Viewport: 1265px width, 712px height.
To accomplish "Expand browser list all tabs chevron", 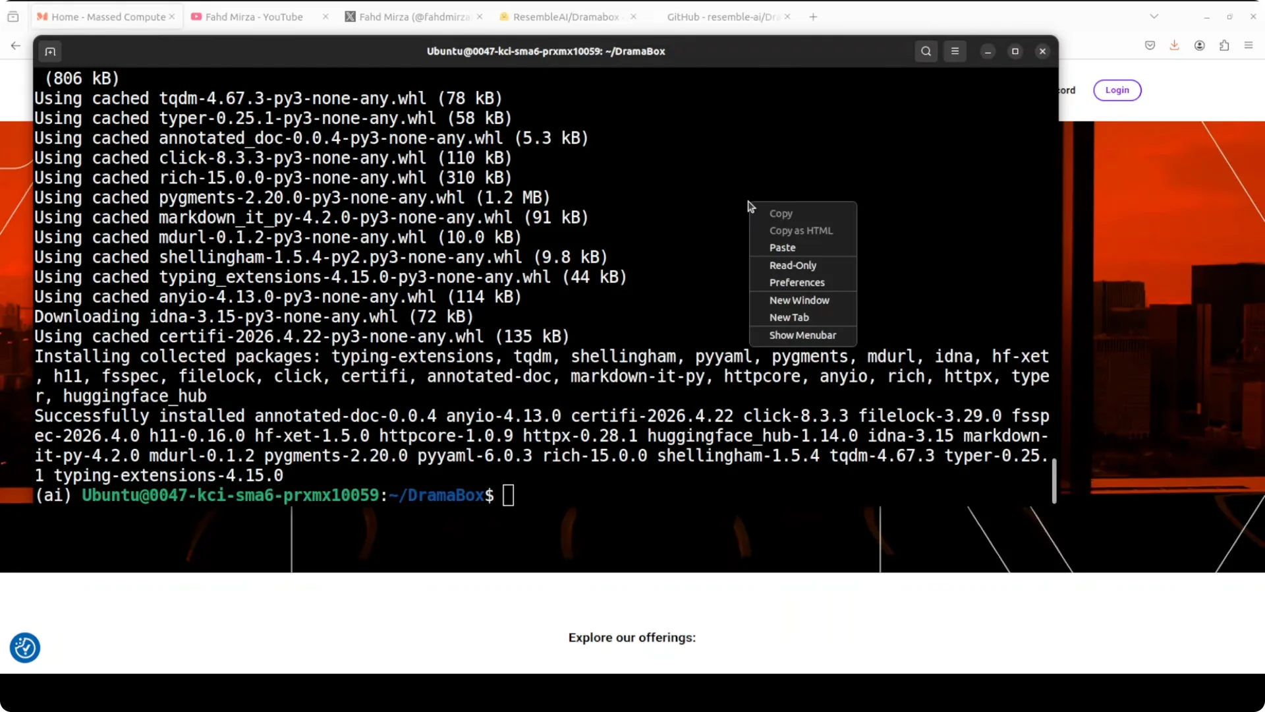I will click(x=1154, y=16).
